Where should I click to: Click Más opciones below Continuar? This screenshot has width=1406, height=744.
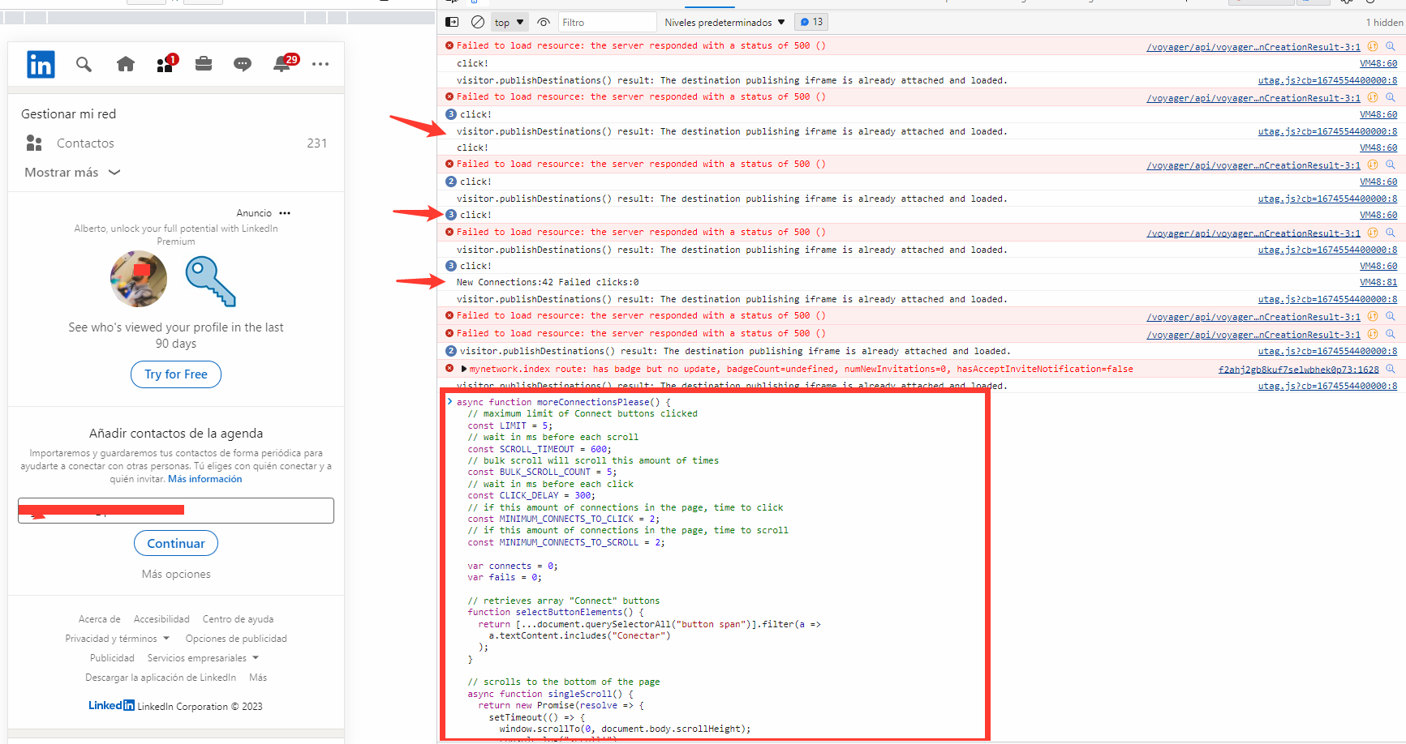[176, 574]
